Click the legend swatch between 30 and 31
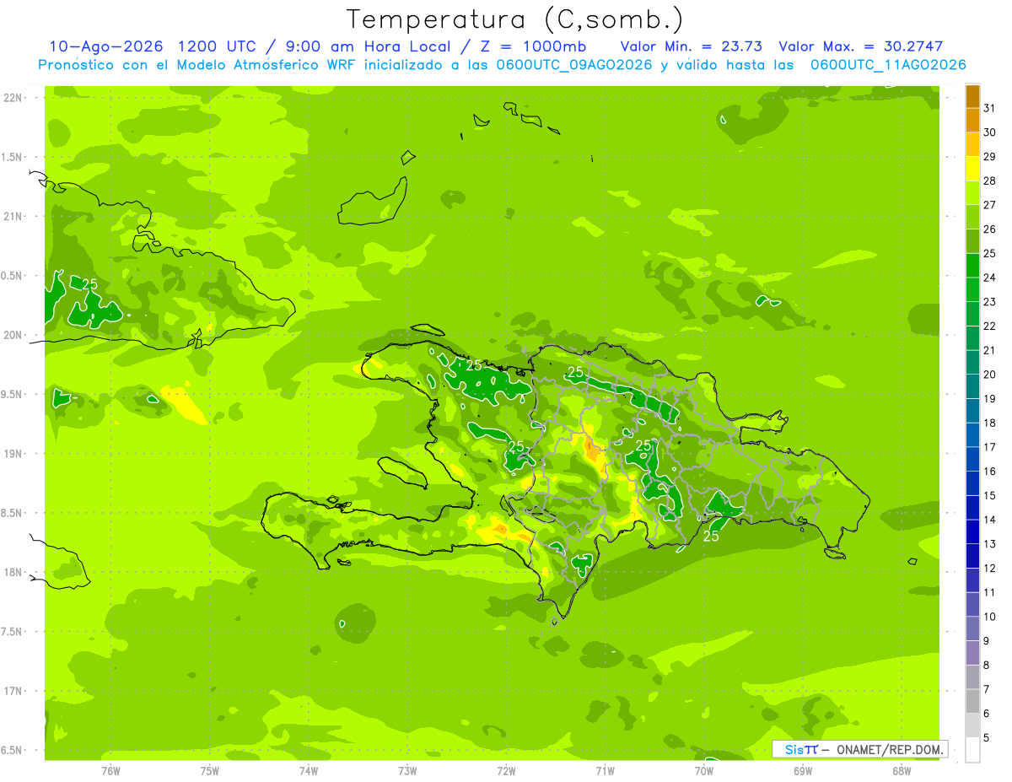 pyautogui.click(x=972, y=121)
